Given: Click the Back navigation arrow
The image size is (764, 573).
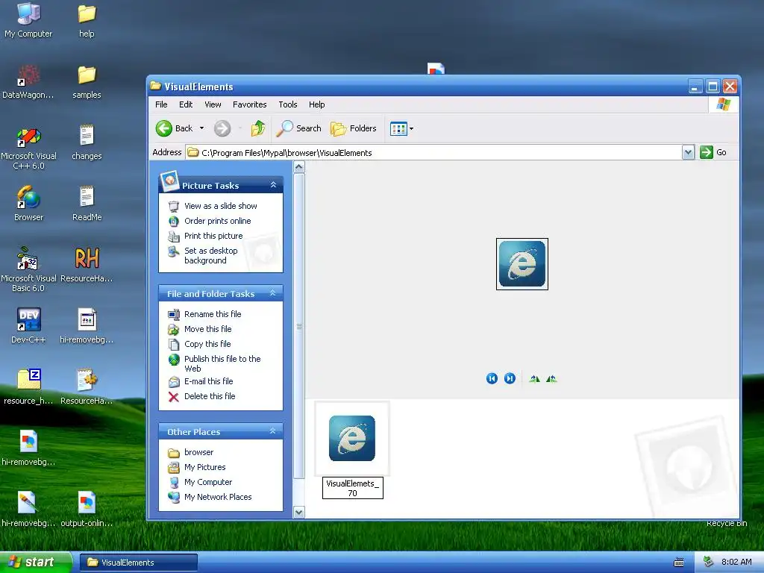Looking at the screenshot, I should [164, 128].
